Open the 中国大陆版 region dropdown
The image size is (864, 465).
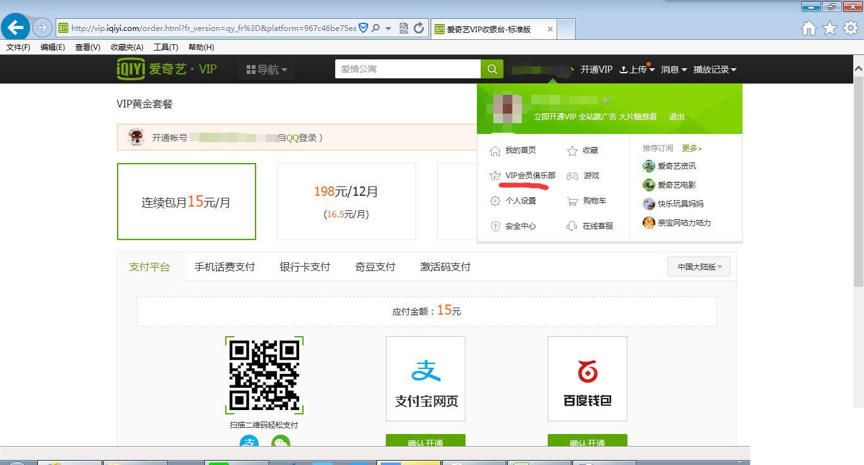click(699, 267)
